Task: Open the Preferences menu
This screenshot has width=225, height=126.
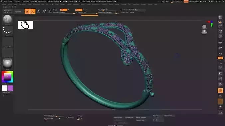Action: [96, 4]
